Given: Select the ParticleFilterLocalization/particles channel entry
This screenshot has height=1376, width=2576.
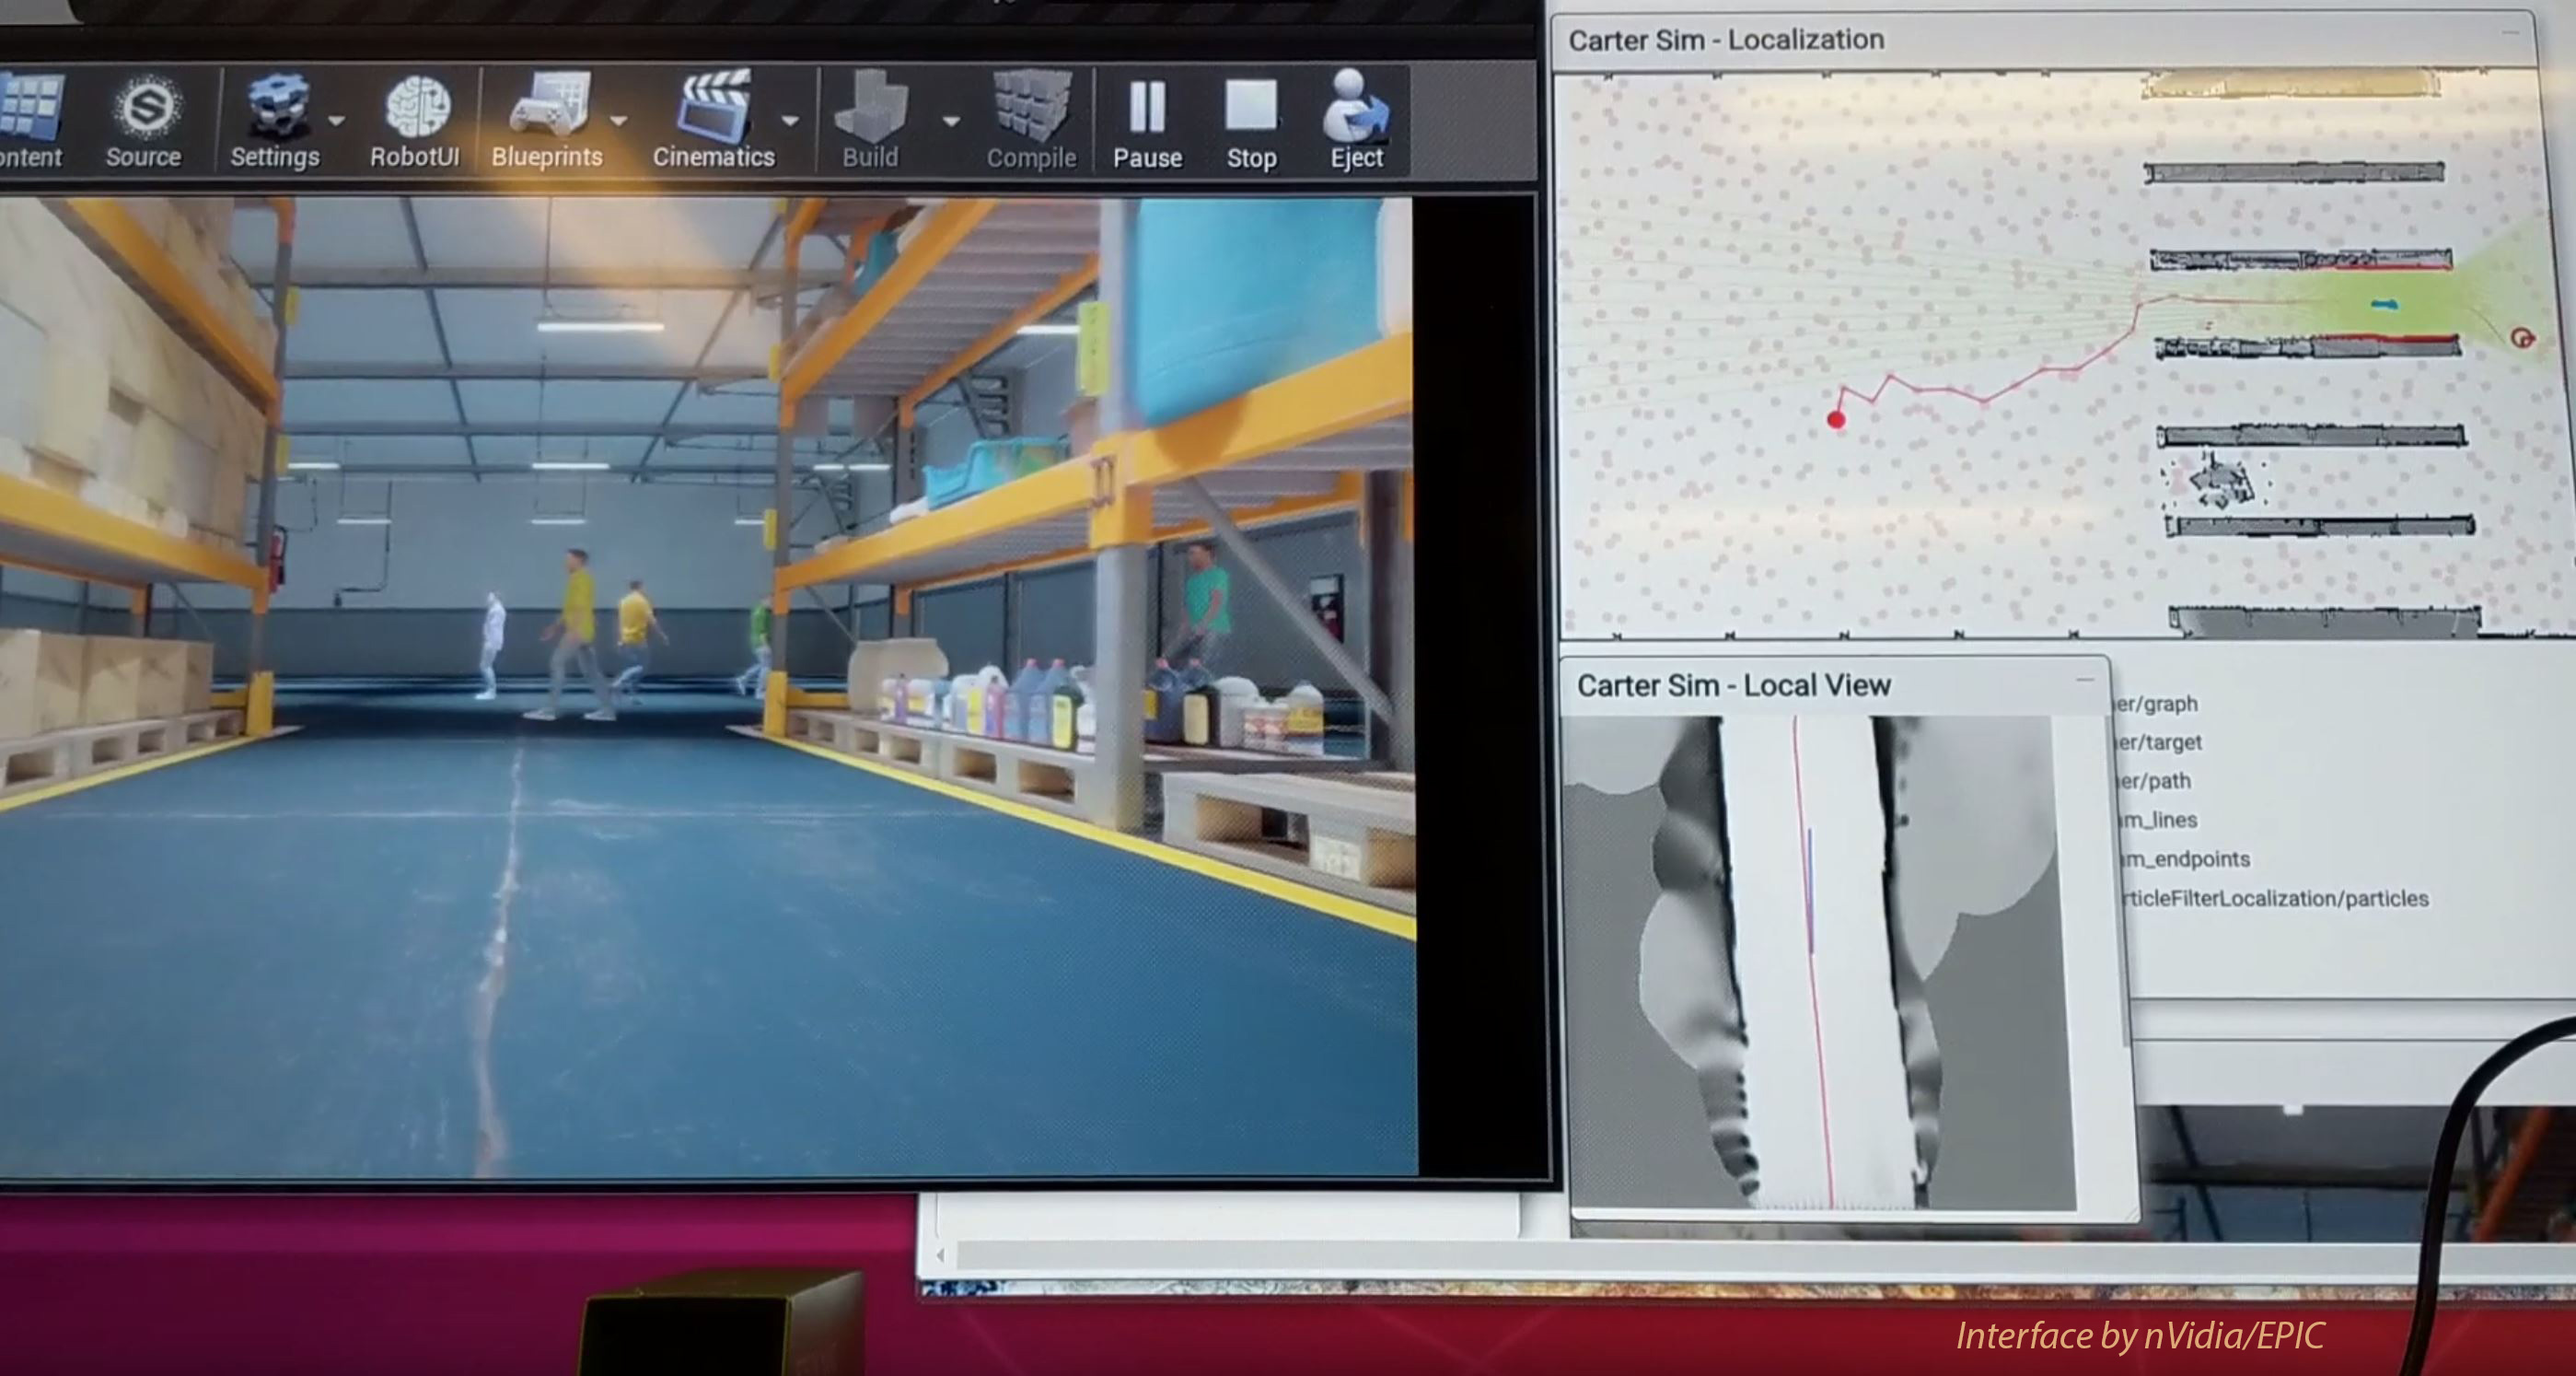Looking at the screenshot, I should pos(2276,899).
